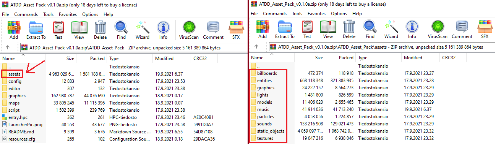
Task: Select the graphics folder in left window
Action: (x=16, y=96)
